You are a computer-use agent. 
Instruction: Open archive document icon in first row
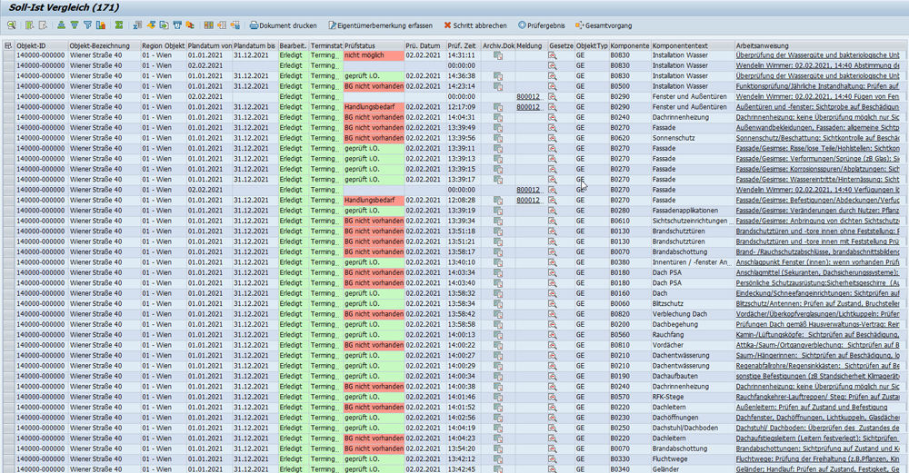click(497, 55)
